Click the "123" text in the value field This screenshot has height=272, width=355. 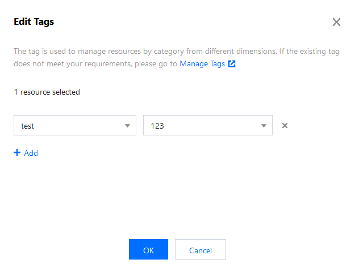point(157,126)
